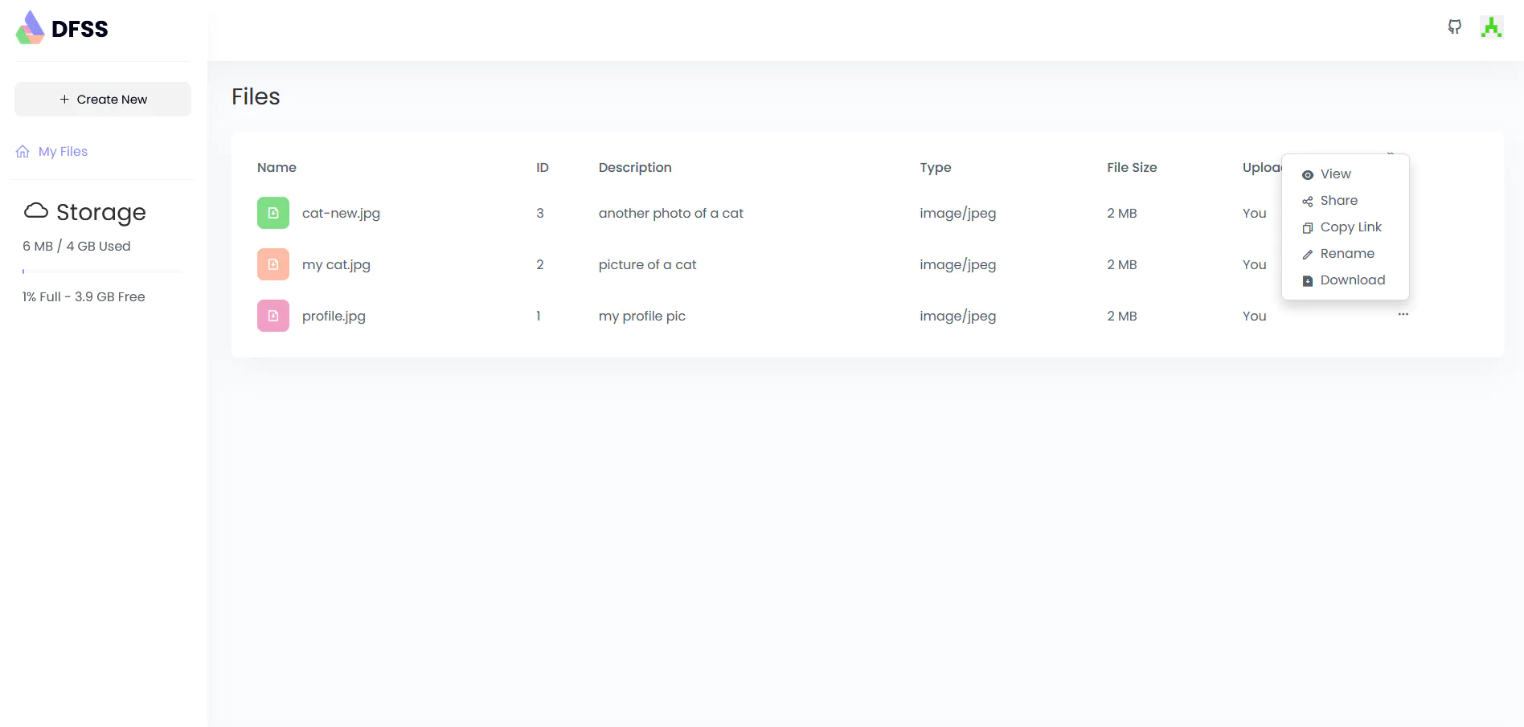Click the pink file icon for profile.jpg
This screenshot has width=1524, height=727.
click(273, 316)
